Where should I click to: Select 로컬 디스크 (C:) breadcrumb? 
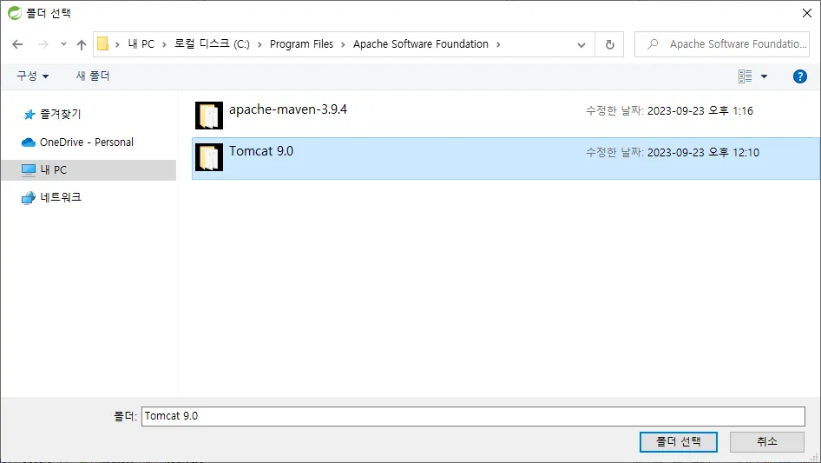click(212, 44)
